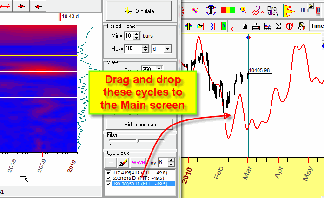The height and width of the screenshot is (198, 324).
Task: Click the Calculate button
Action: coord(139,11)
